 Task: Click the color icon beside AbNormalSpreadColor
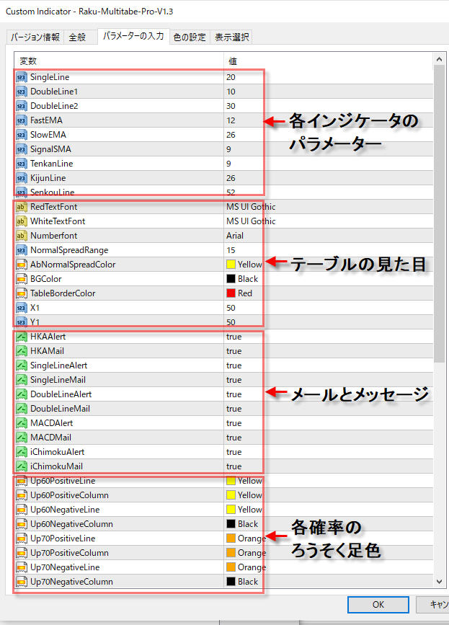point(21,265)
